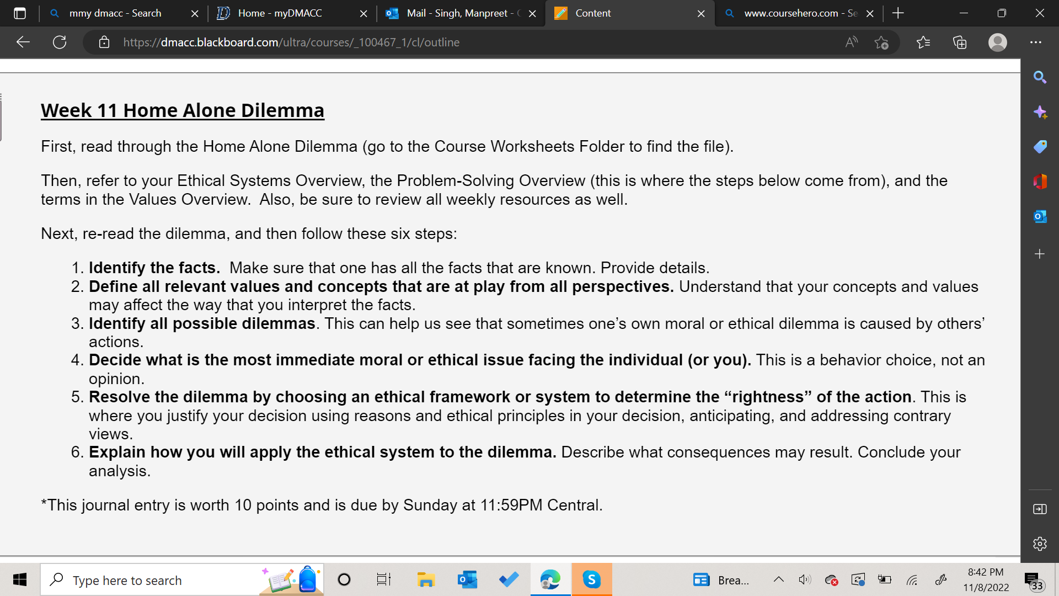Select the shopping tag icon in sidebar
Image resolution: width=1059 pixels, height=596 pixels.
point(1040,146)
